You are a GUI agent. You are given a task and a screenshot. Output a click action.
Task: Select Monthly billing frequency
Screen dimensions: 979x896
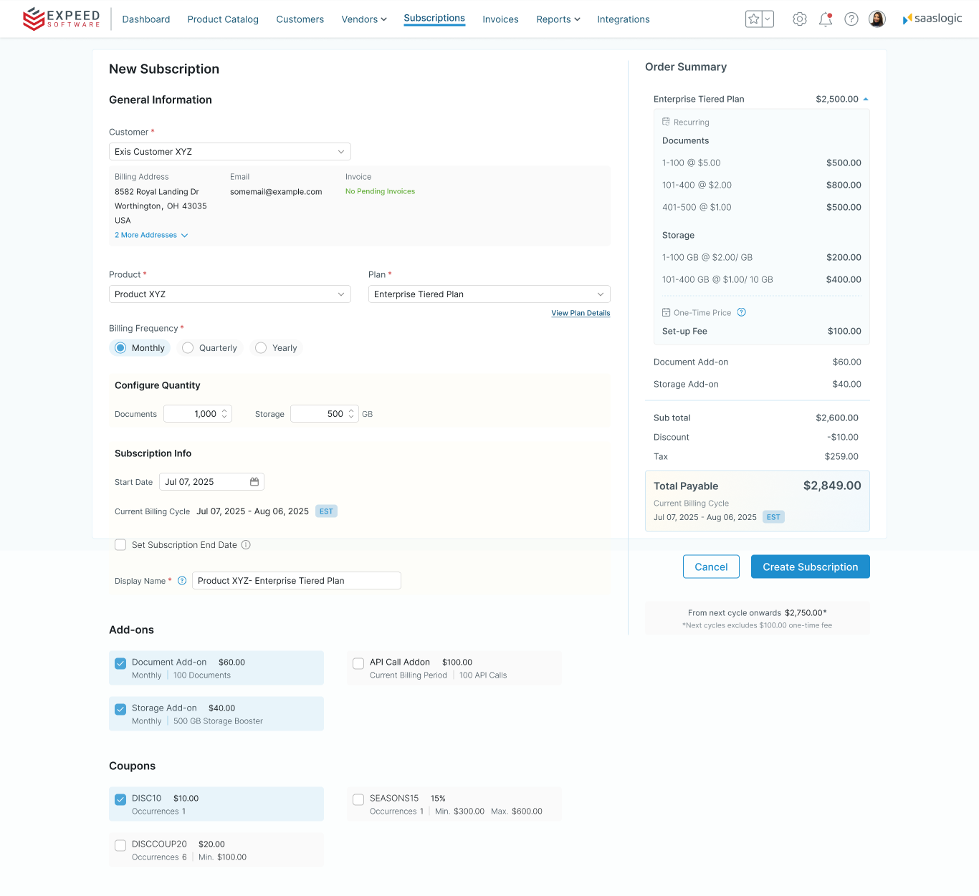coord(140,348)
